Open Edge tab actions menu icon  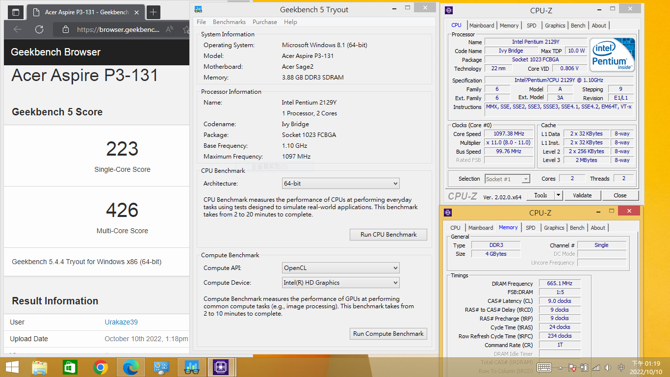click(x=16, y=12)
